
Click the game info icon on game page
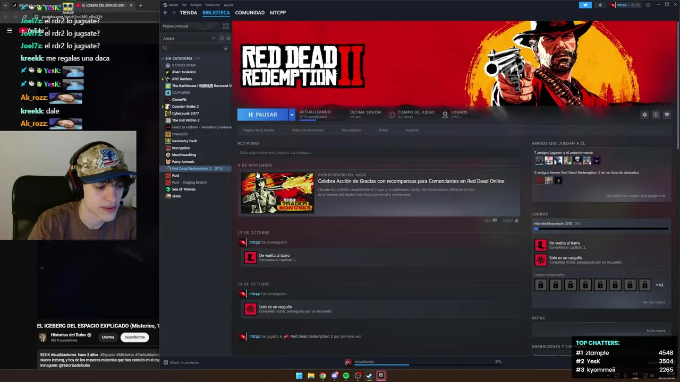[x=656, y=115]
